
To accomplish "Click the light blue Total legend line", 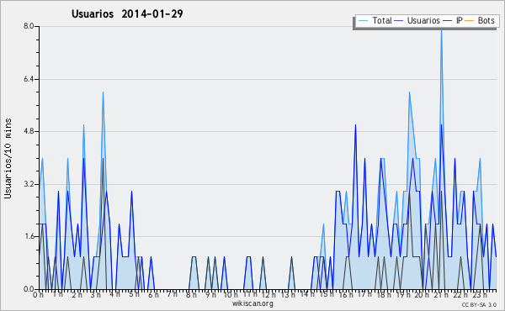I will [x=363, y=20].
